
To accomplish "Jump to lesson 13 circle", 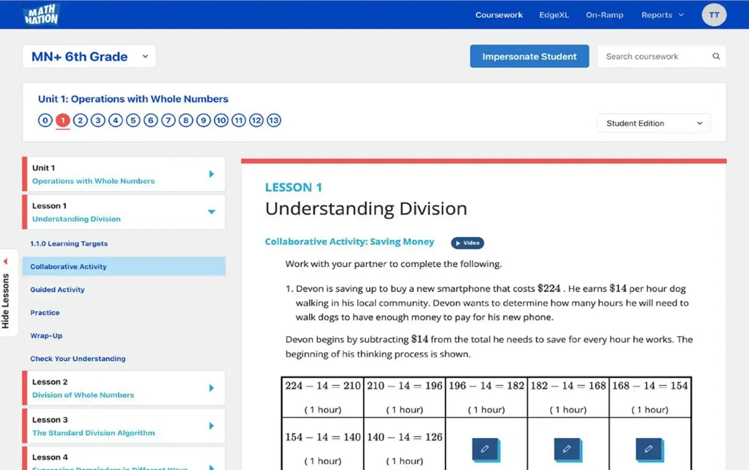I will (x=274, y=121).
